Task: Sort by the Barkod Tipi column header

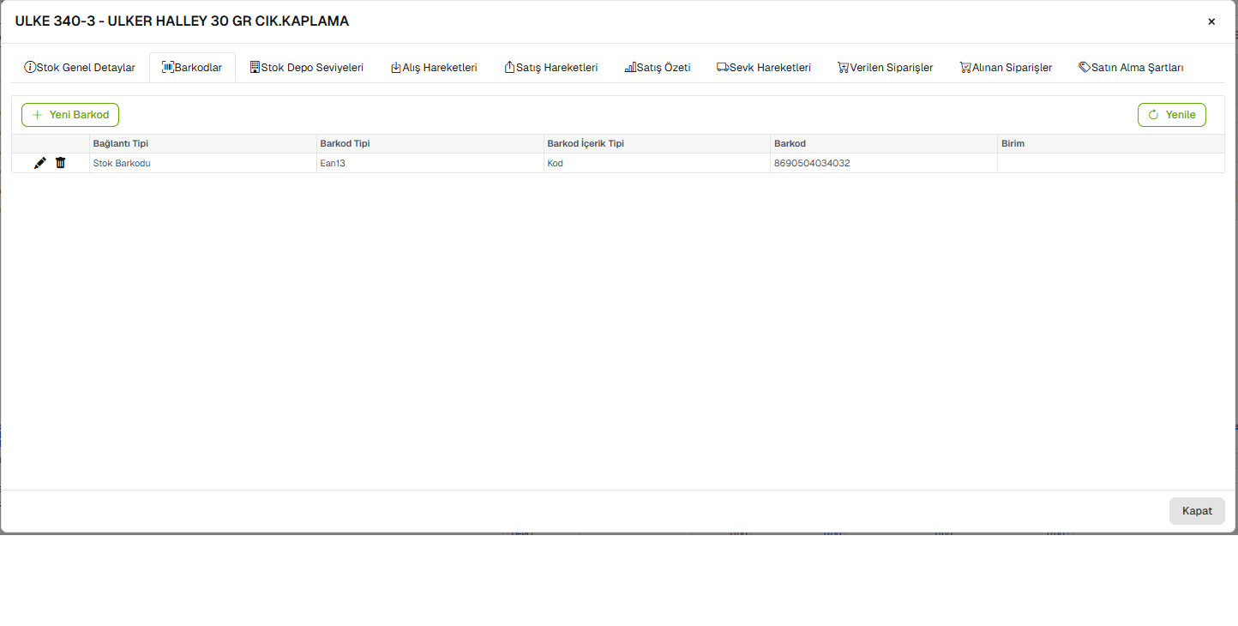Action: pos(345,144)
